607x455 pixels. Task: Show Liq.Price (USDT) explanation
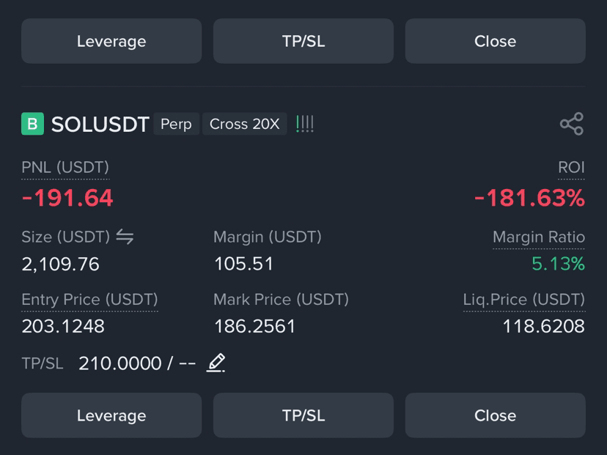click(x=524, y=300)
